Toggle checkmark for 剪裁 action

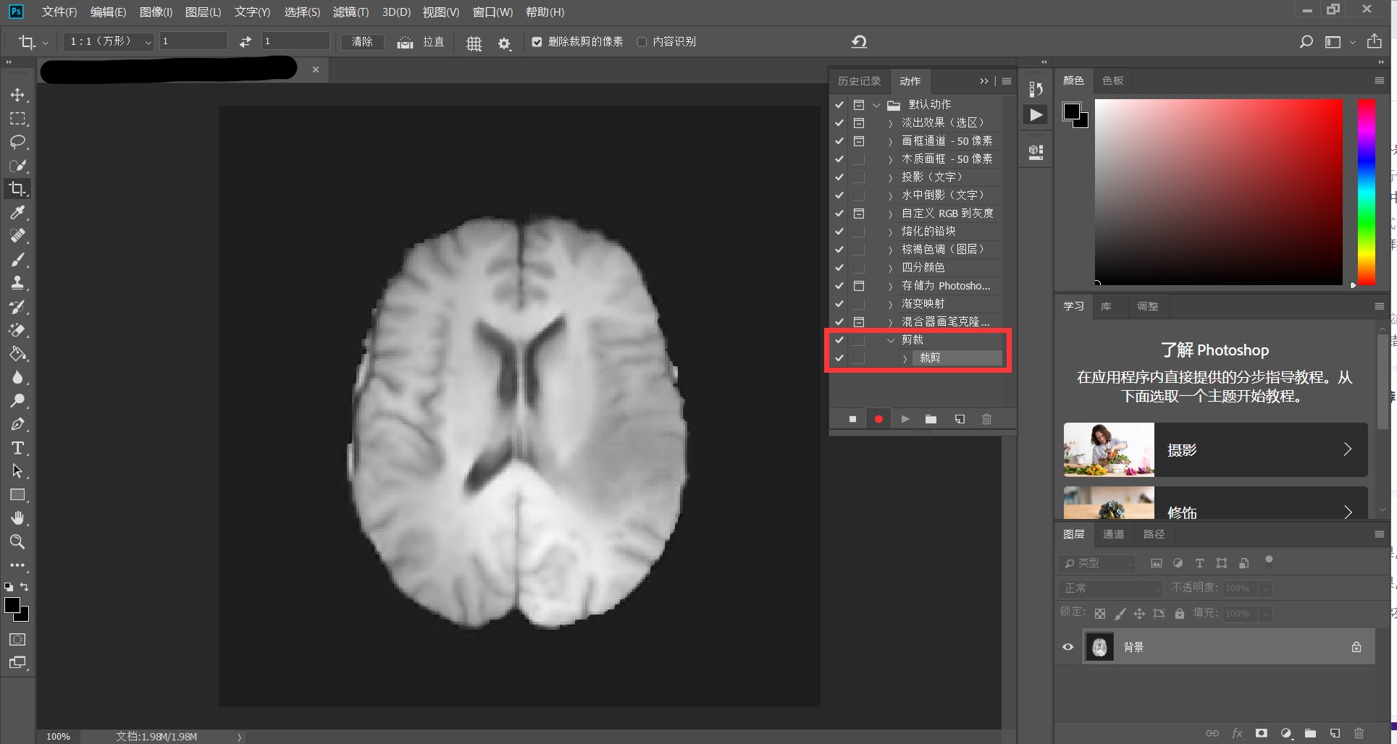coord(839,340)
